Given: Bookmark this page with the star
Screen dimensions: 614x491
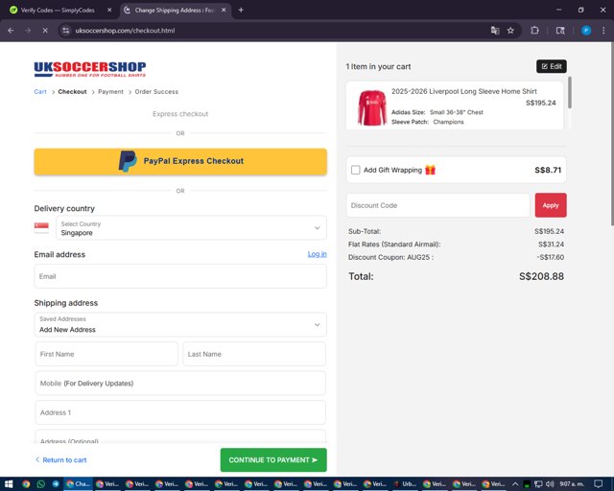Looking at the screenshot, I should 510,30.
